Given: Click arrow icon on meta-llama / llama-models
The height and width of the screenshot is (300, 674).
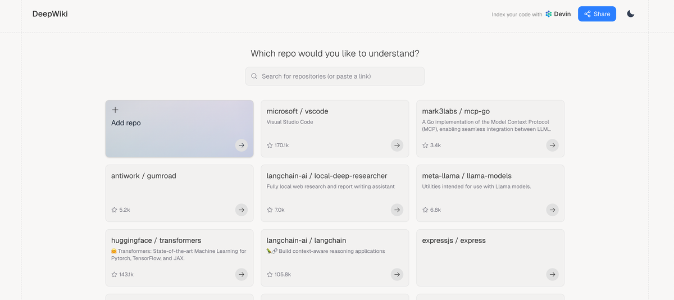Looking at the screenshot, I should pos(553,210).
